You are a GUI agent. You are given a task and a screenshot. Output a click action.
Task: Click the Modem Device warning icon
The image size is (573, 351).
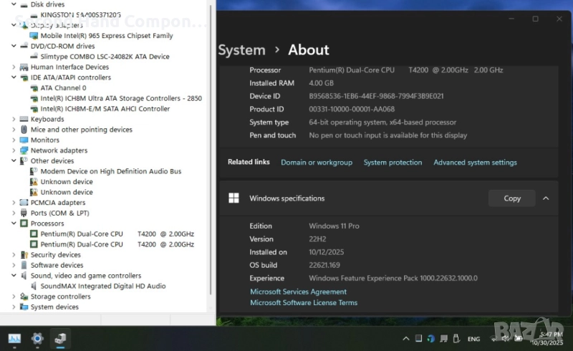pyautogui.click(x=34, y=171)
